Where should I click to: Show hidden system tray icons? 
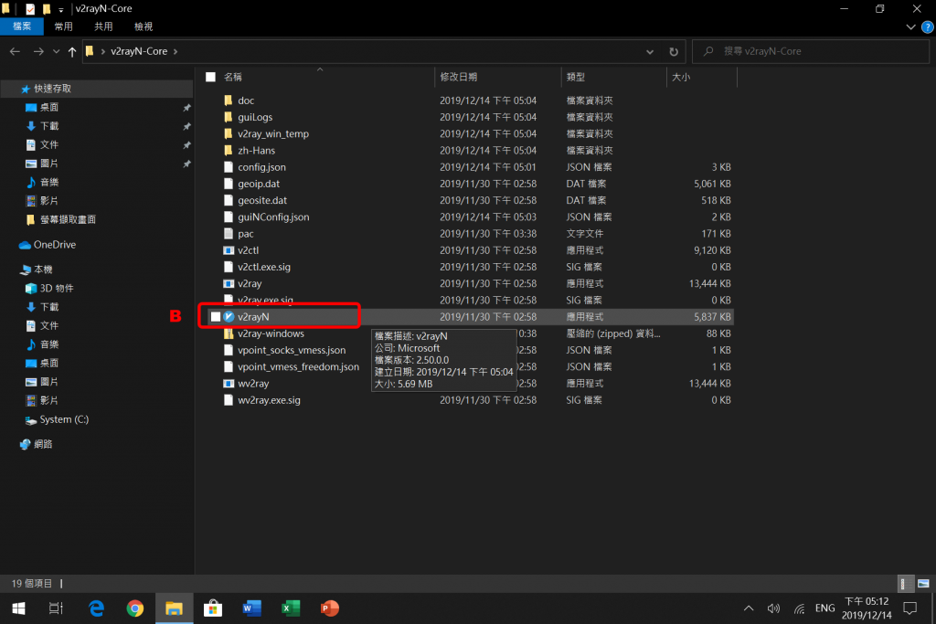pyautogui.click(x=749, y=608)
